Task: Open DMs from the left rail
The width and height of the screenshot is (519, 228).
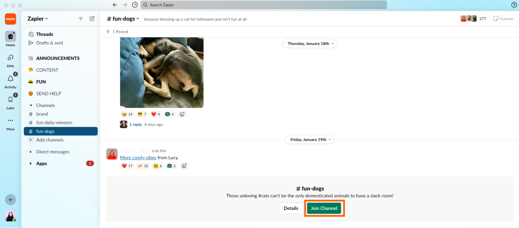Action: point(10,61)
